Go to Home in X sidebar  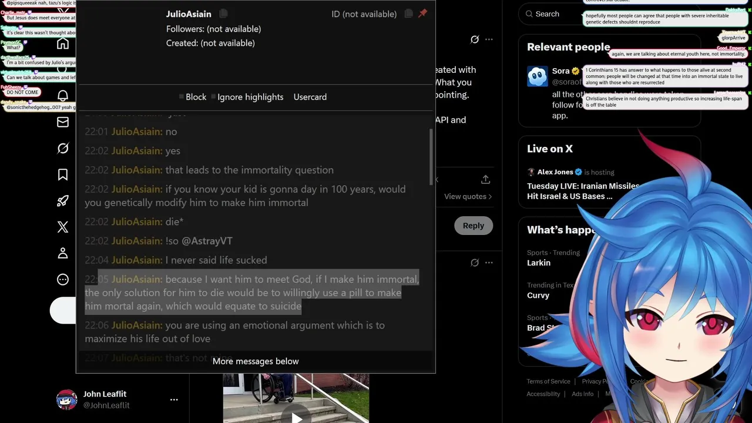pyautogui.click(x=63, y=44)
